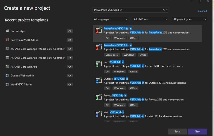The width and height of the screenshot is (214, 136).
Task: Expand the All platforms dropdown
Action: point(150,19)
